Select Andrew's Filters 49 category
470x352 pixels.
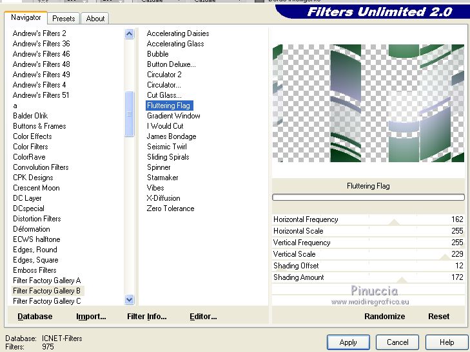[x=41, y=75]
